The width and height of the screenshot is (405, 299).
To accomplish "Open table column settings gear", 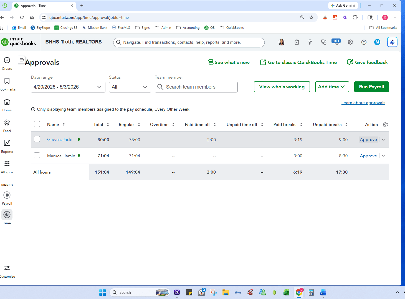I will 385,125.
